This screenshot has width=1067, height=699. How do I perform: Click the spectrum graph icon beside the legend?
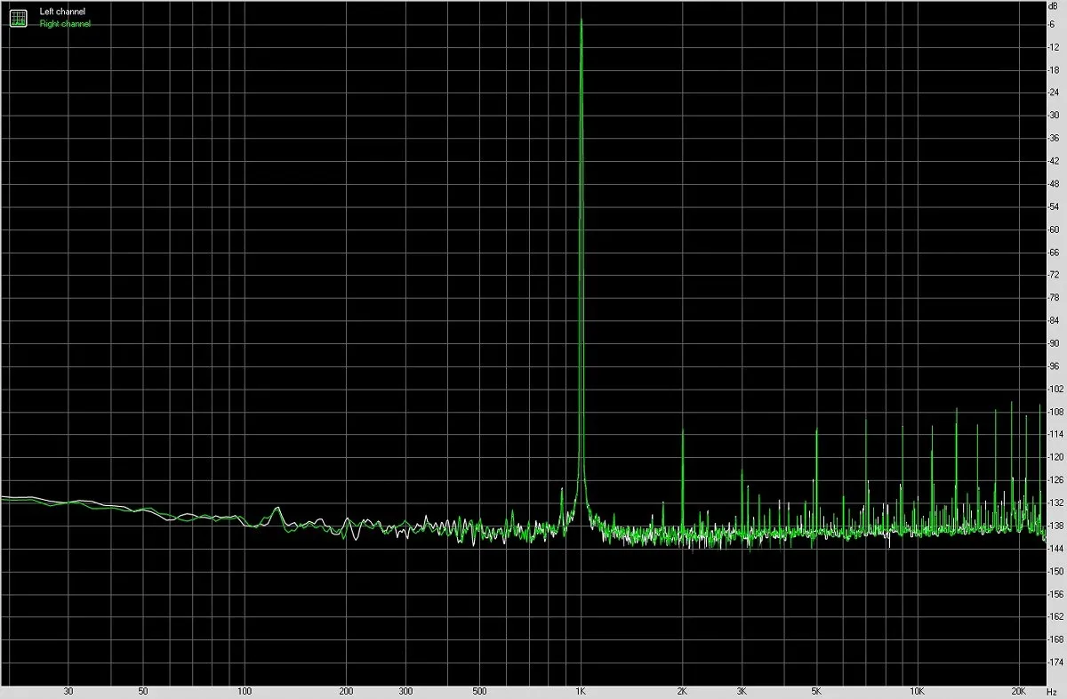[19, 18]
